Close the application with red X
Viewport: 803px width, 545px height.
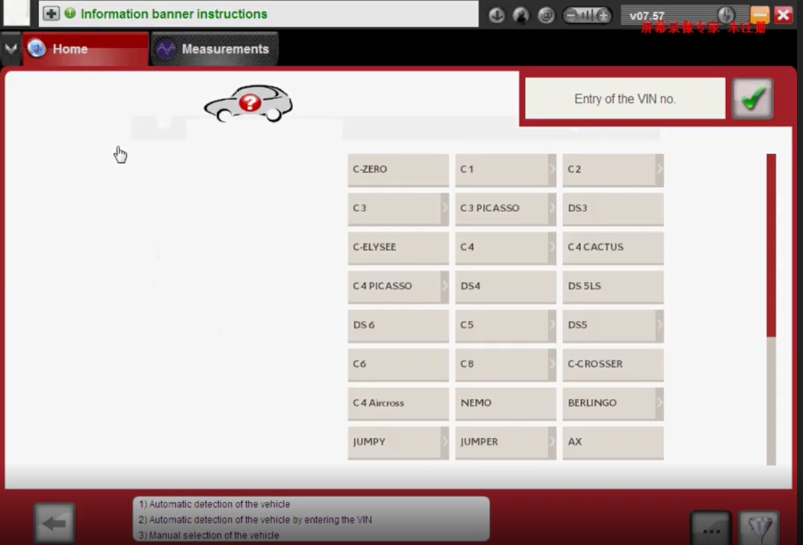click(784, 15)
